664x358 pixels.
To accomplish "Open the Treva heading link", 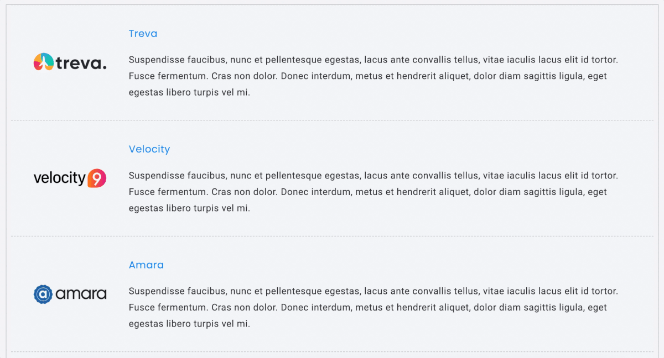I will pos(143,34).
